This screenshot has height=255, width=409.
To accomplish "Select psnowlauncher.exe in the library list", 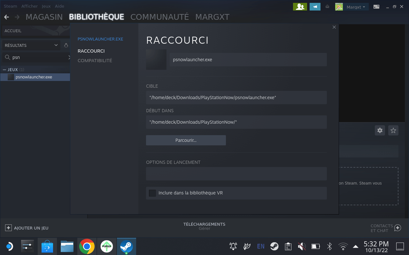I will (35, 77).
